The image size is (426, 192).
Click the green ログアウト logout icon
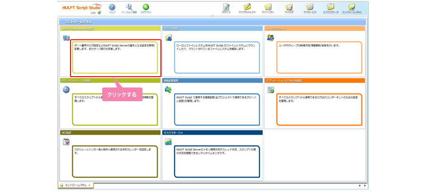(x=146, y=7)
